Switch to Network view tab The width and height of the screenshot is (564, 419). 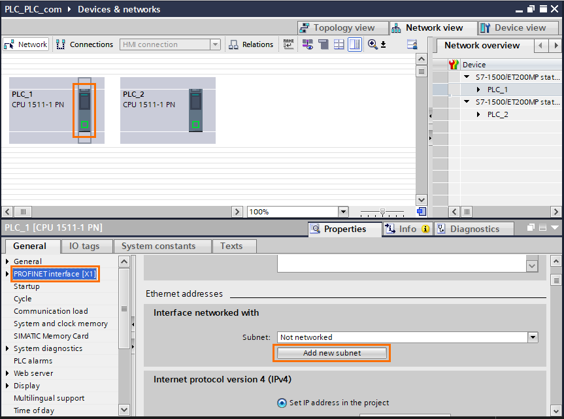(x=433, y=27)
